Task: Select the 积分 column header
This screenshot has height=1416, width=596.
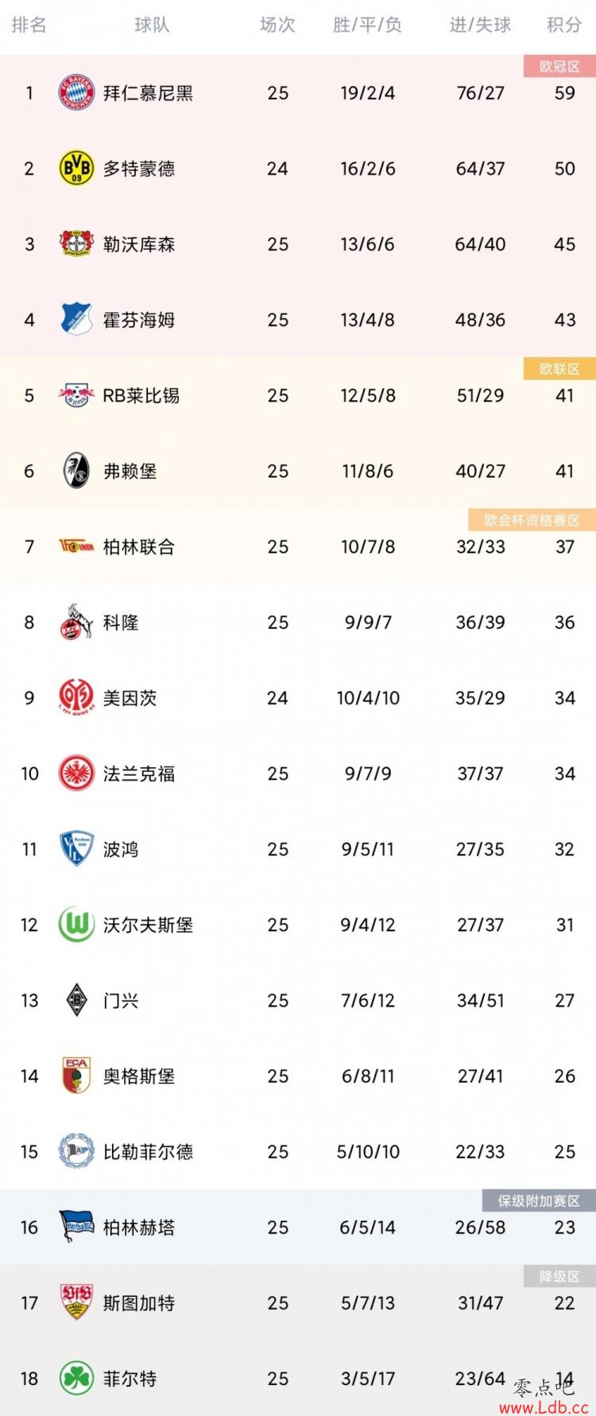Action: tap(564, 25)
